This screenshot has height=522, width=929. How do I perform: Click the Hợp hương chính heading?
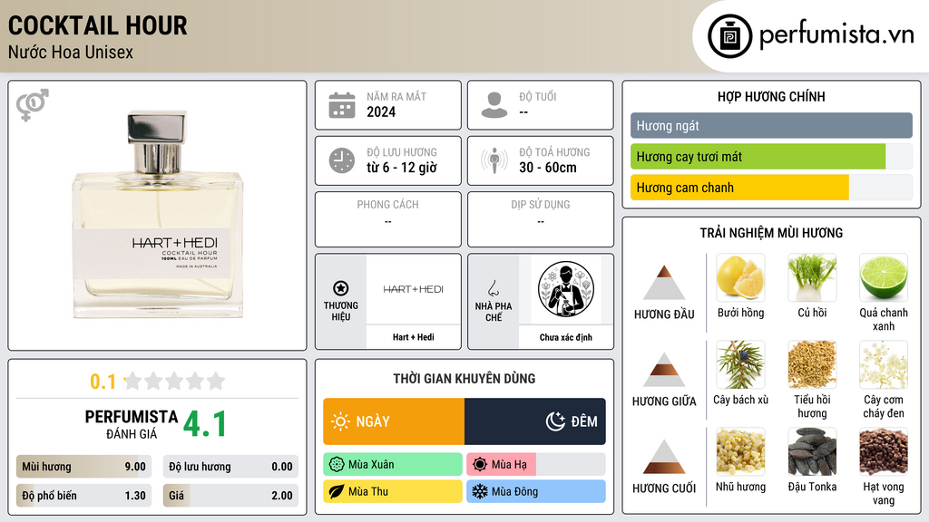[x=771, y=96]
